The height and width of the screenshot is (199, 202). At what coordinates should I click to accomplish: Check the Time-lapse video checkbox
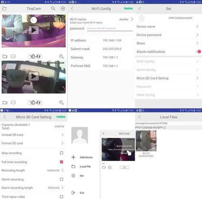(62, 196)
